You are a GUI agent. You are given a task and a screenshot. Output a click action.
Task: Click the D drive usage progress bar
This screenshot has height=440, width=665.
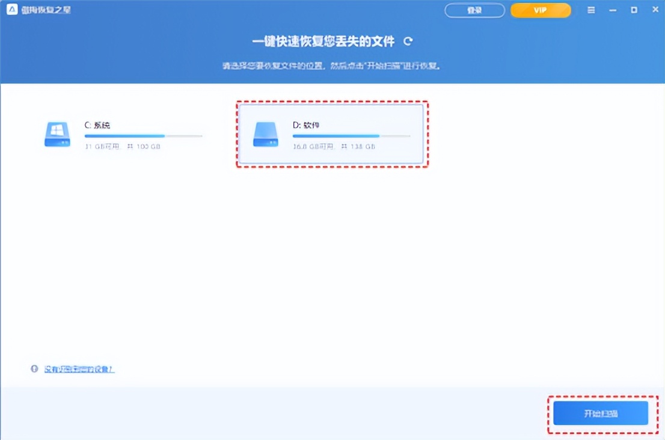tap(352, 136)
